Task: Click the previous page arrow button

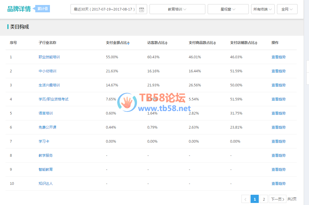Action: pyautogui.click(x=246, y=199)
